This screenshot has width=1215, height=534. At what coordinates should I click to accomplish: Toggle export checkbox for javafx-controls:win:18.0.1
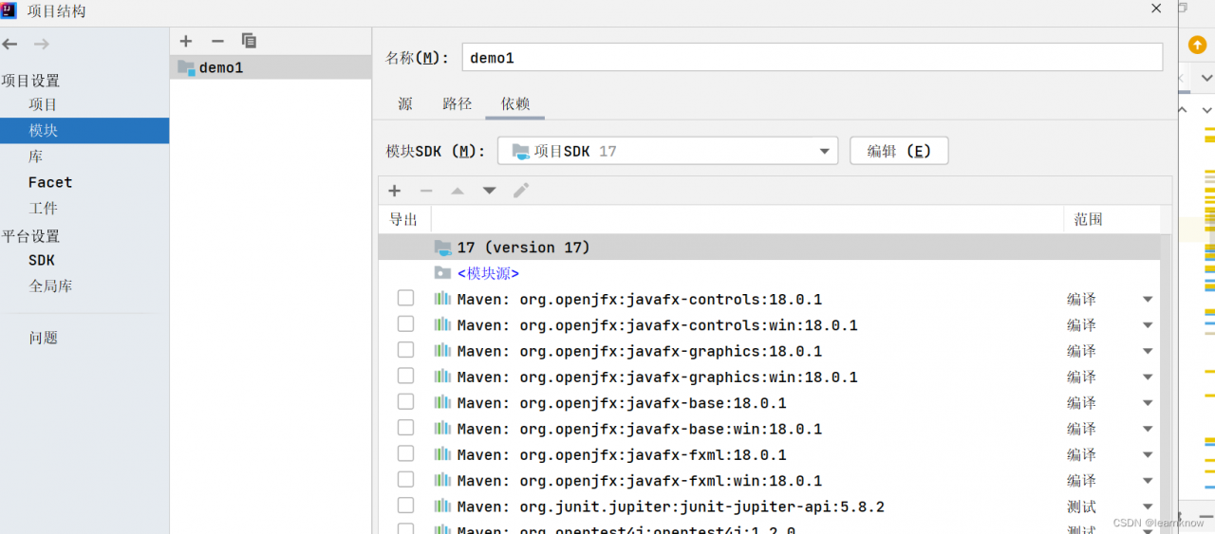pyautogui.click(x=405, y=324)
